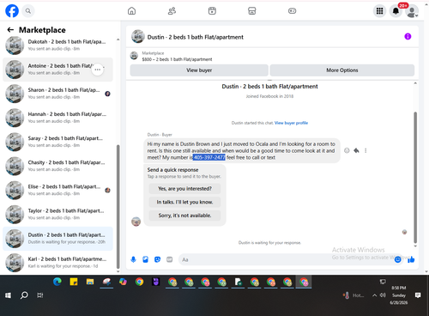Open Dakotah's conversation in the list
This screenshot has height=316, width=429.
click(x=57, y=46)
